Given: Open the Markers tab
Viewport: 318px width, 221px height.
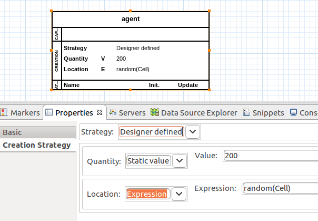Looking at the screenshot, I should (x=21, y=113).
